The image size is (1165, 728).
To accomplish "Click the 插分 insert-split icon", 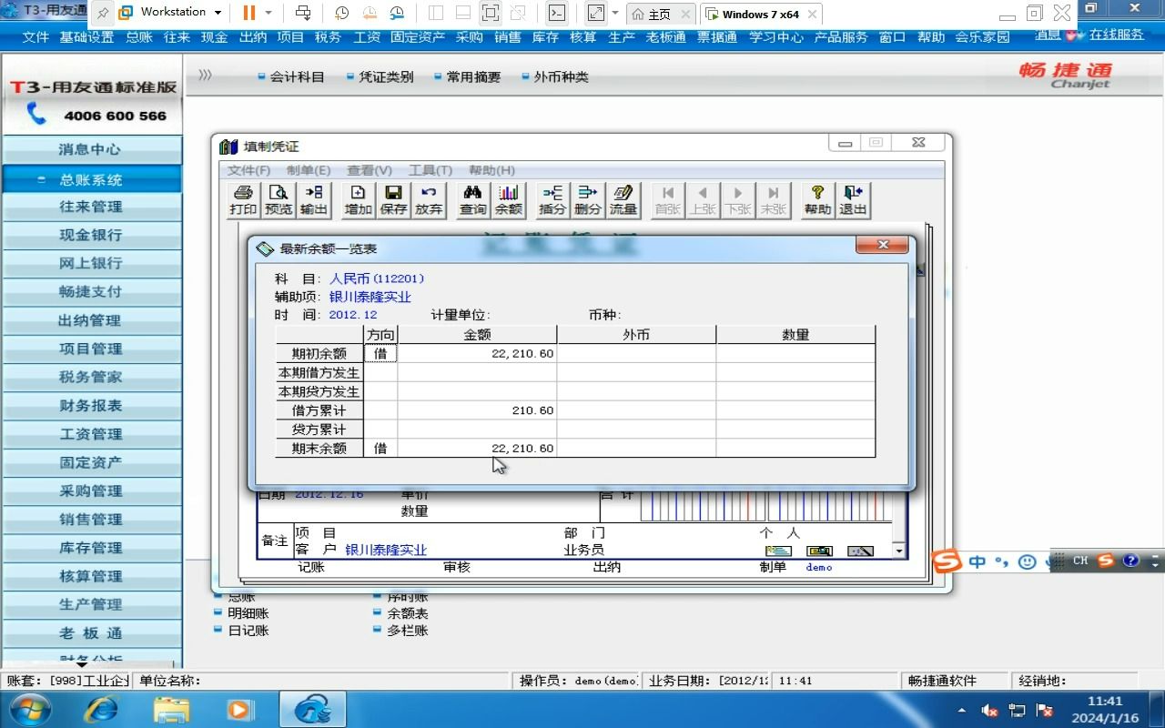I will tap(552, 199).
